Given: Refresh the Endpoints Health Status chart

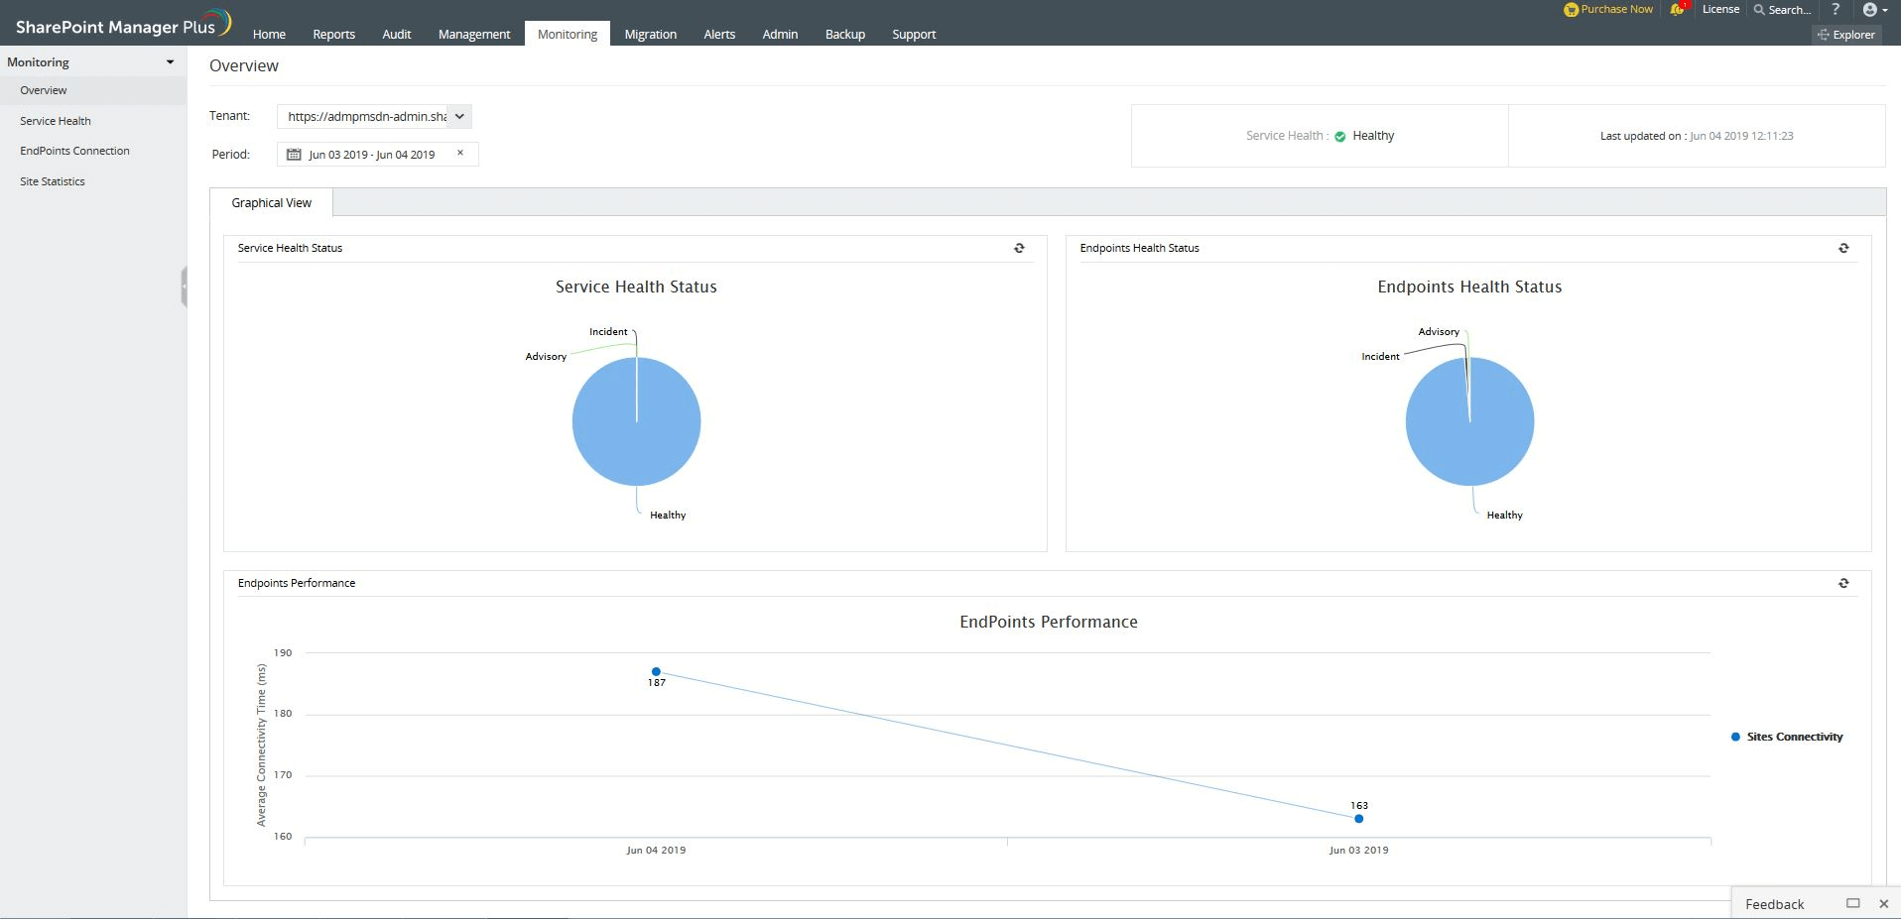Looking at the screenshot, I should [1843, 249].
